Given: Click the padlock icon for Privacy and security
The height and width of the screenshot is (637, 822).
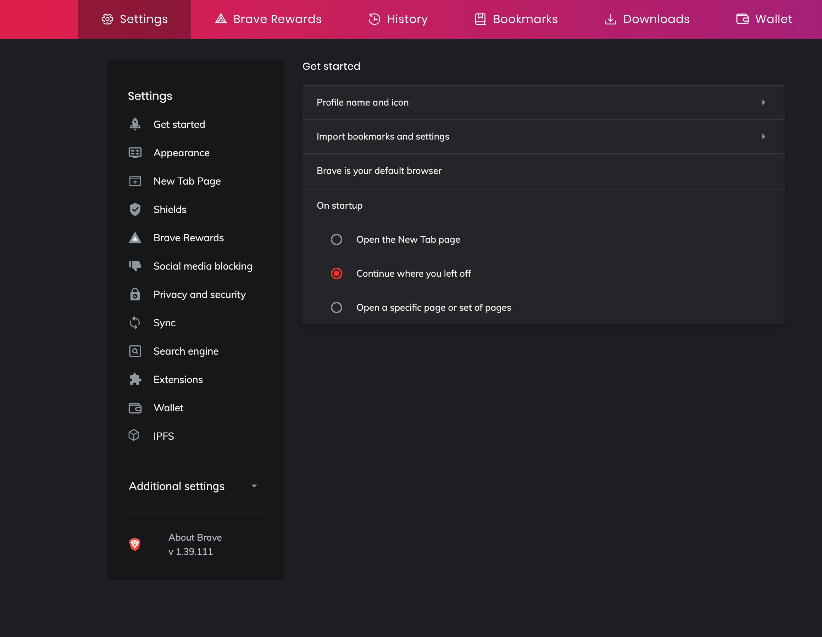Looking at the screenshot, I should coord(135,294).
